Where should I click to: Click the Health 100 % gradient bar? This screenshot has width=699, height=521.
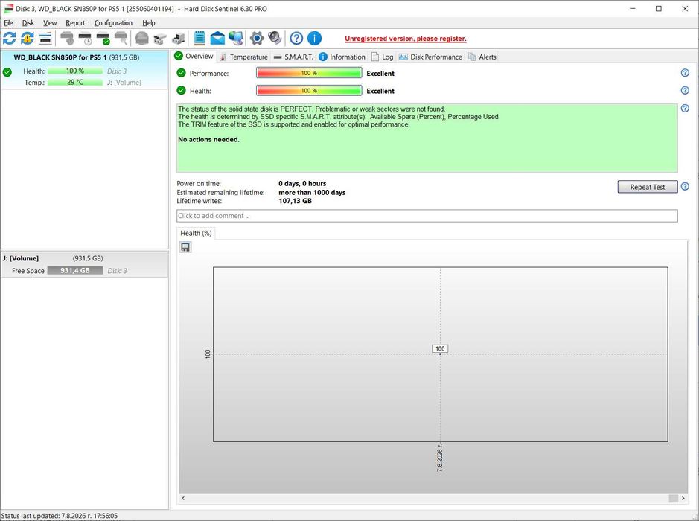coord(309,91)
